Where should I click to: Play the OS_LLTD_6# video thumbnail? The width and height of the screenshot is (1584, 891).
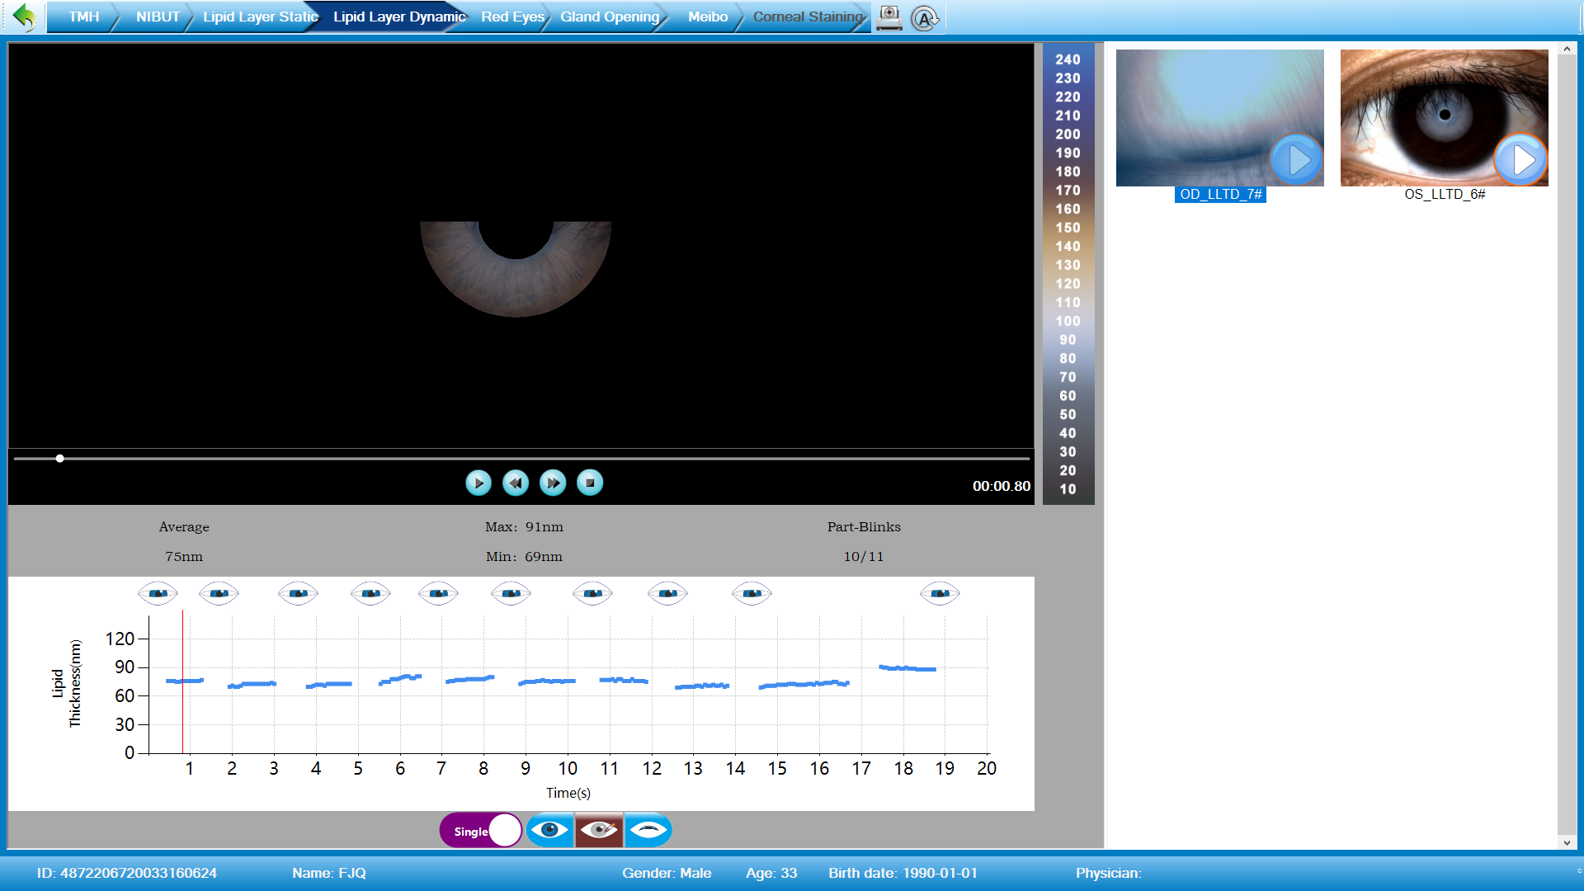point(1520,159)
